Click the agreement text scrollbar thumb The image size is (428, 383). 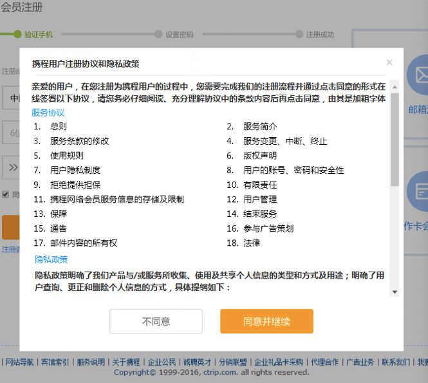coord(395,139)
